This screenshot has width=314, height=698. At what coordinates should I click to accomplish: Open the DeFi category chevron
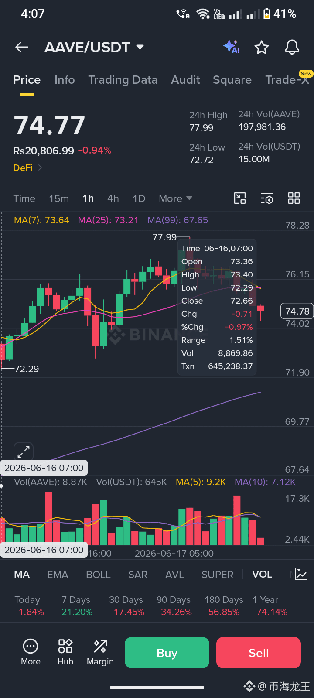point(40,168)
